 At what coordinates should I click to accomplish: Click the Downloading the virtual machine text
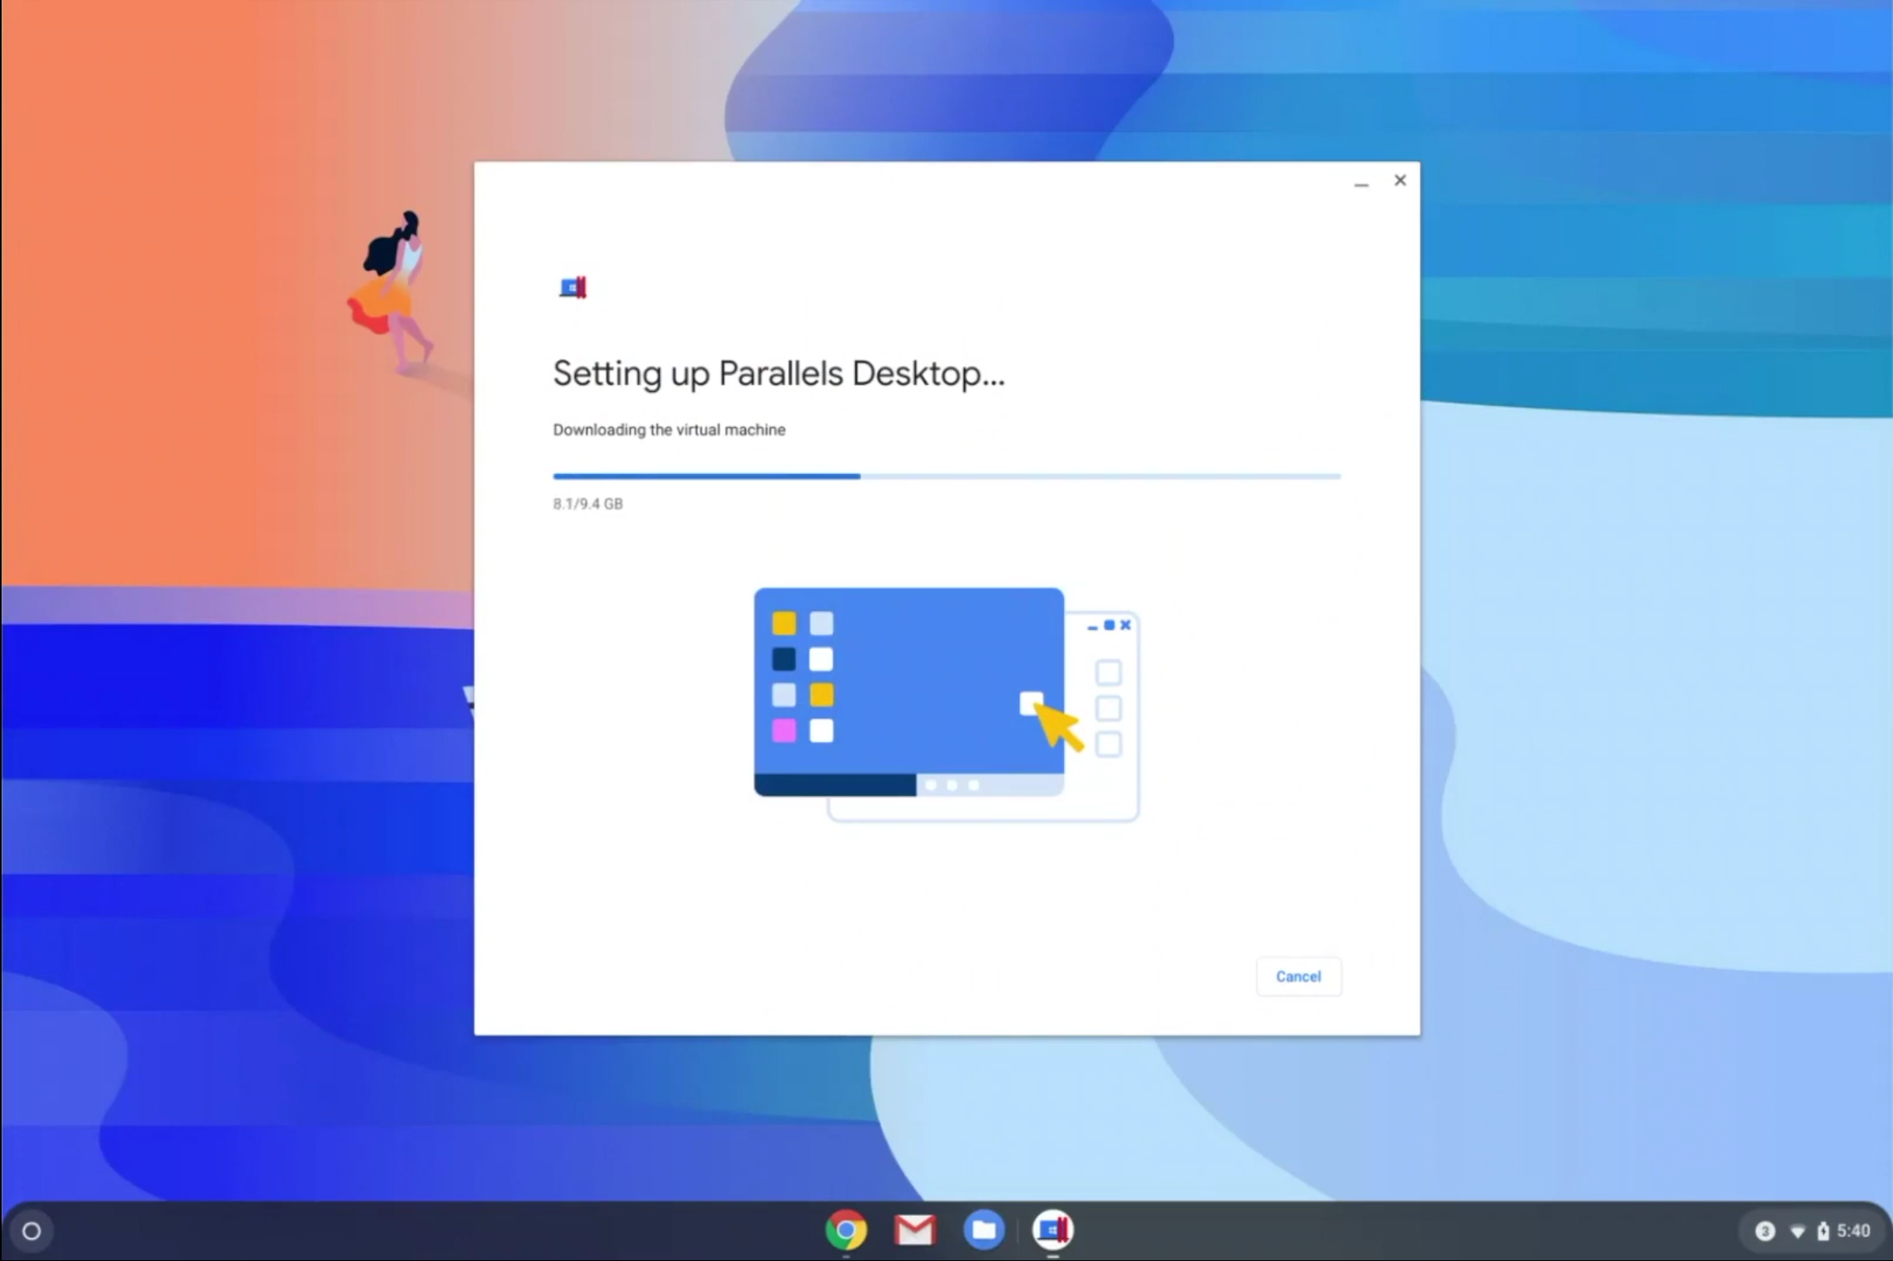point(669,431)
